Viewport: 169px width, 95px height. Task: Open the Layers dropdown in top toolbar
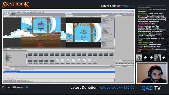pyautogui.click(x=124, y=14)
